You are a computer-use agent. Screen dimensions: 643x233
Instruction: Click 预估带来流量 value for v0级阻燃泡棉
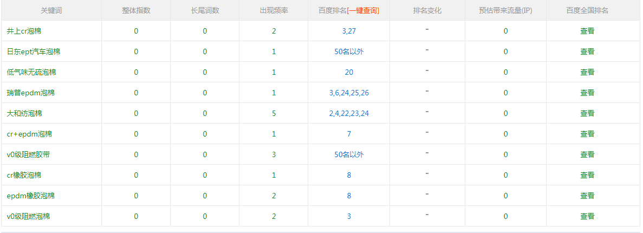tap(505, 216)
